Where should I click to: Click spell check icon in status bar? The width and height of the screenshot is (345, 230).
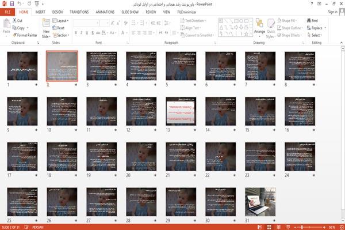[x=26, y=227]
